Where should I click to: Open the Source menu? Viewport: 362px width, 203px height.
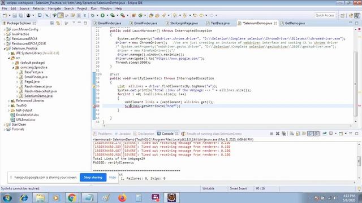24,8
